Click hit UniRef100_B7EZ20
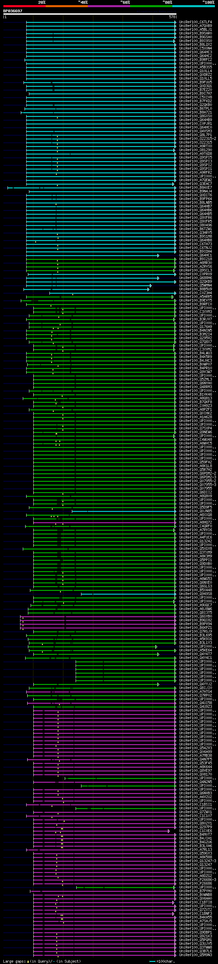Screen dimensions: 218x964 point(196,90)
